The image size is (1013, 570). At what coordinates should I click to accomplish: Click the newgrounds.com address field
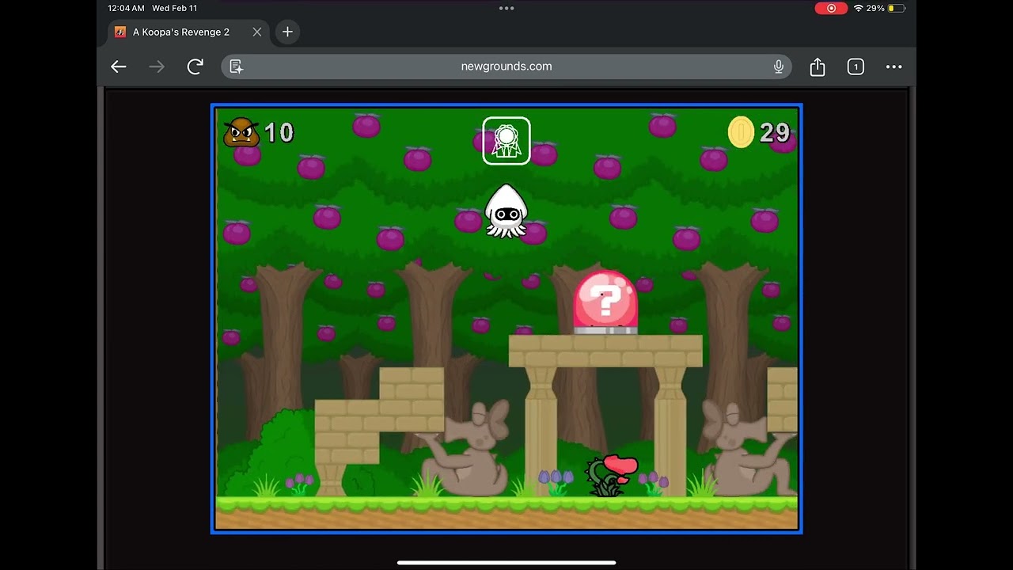click(506, 66)
